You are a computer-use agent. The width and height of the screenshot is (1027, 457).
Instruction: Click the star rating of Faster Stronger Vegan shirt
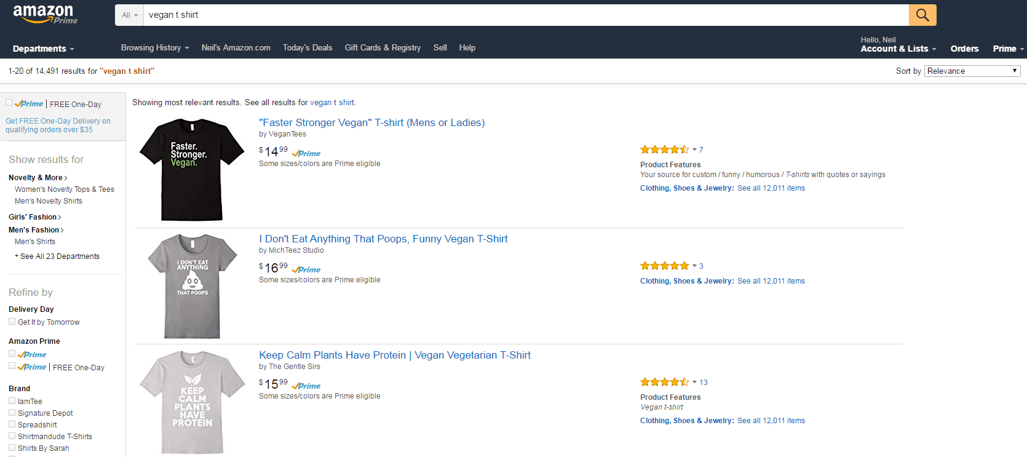[664, 149]
